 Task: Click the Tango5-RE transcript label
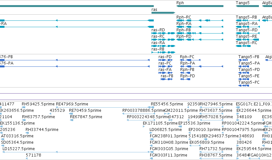[246, 36]
